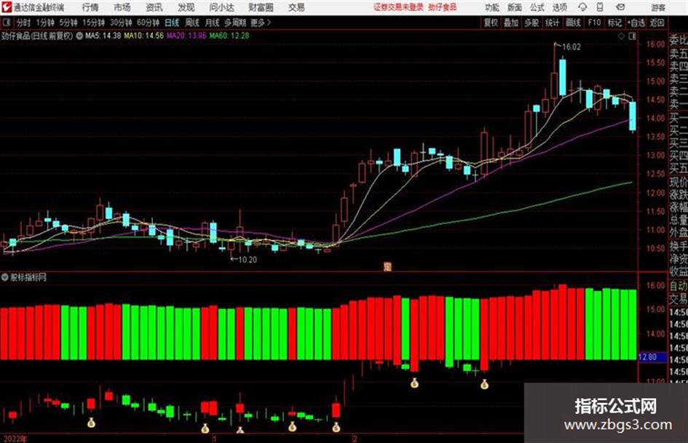Screen dimensions: 688x443
Task: Click the MA60: 12.28 indicator label
Action: tap(229, 36)
